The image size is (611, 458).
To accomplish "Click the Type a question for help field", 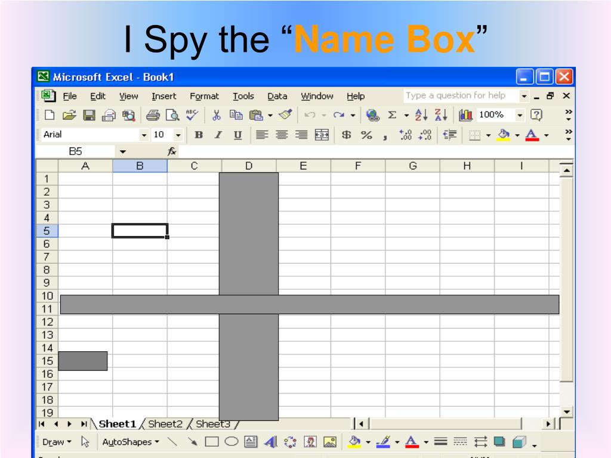I will tap(461, 95).
